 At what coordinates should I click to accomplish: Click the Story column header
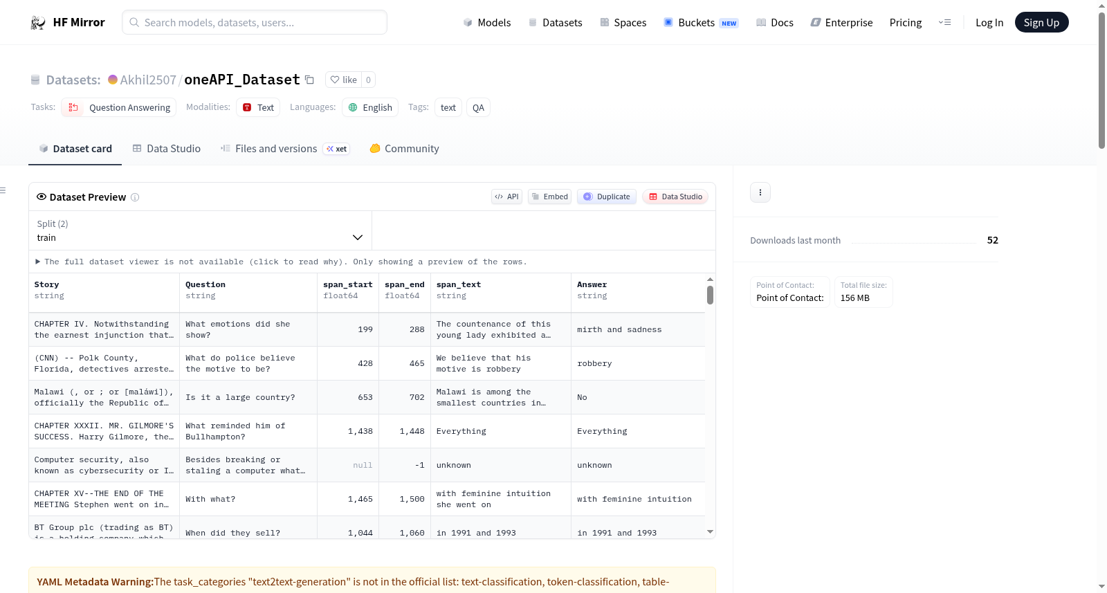(104, 291)
